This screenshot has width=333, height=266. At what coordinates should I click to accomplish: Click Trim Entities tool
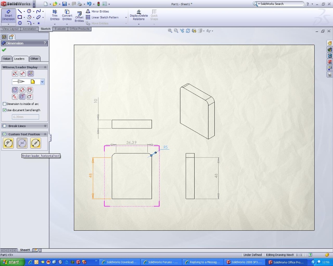pyautogui.click(x=54, y=15)
